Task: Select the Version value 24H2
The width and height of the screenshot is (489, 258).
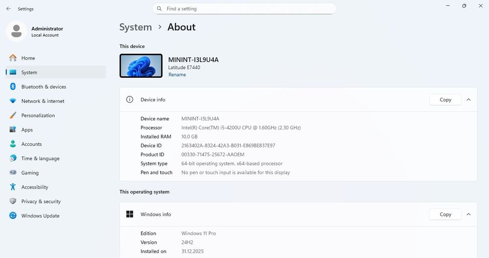Action: 187,242
